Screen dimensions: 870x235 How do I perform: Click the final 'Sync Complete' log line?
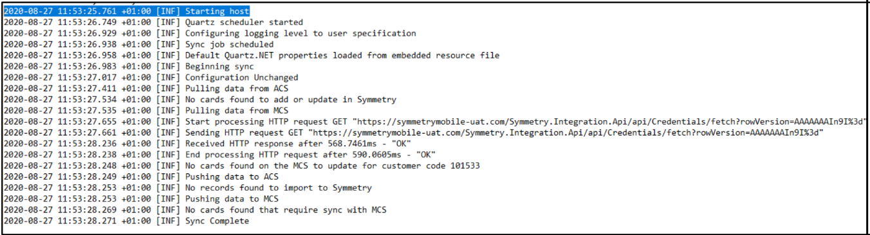pos(126,221)
